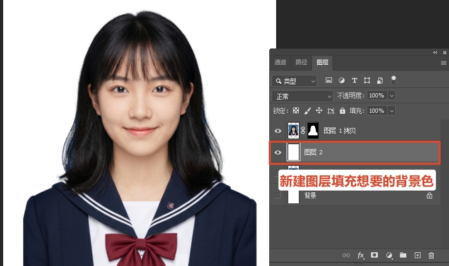The image size is (449, 266).
Task: Select the 图层 2 white thumbnail
Action: [293, 152]
